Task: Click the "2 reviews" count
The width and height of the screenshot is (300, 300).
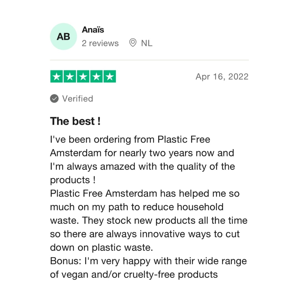Action: (100, 43)
